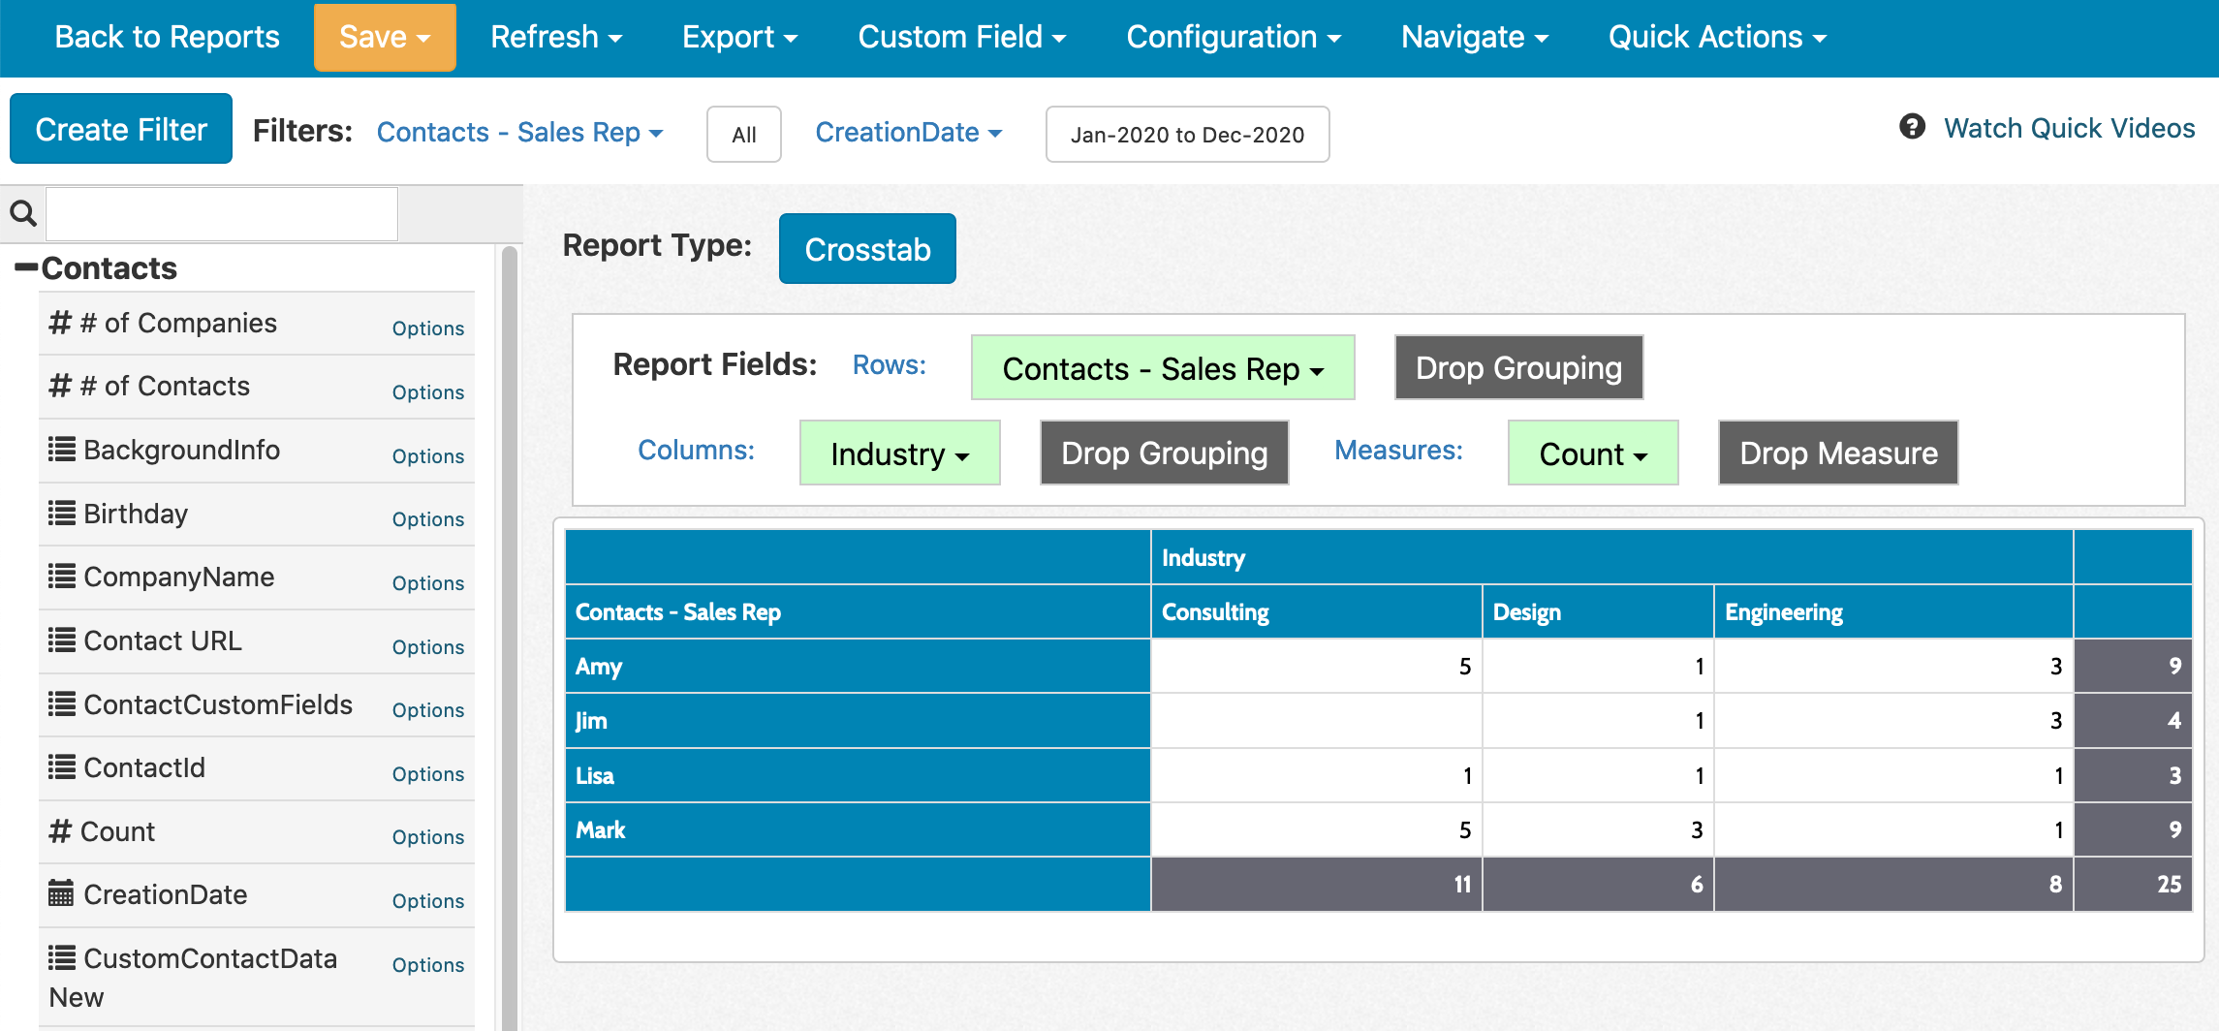Image resolution: width=2219 pixels, height=1031 pixels.
Task: Click the calendar icon beside CreationDate
Action: tap(61, 894)
